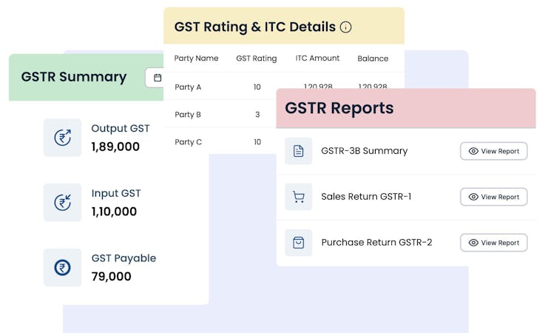Click the Output GST amount 1,89,000
545x333 pixels.
115,147
